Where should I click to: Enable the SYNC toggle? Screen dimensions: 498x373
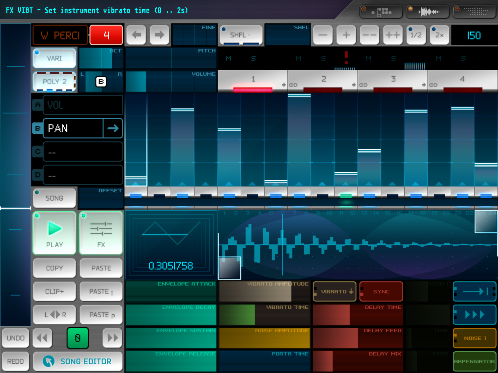click(x=381, y=291)
